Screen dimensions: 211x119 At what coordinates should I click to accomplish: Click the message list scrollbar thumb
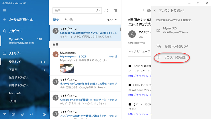click(x=120, y=29)
